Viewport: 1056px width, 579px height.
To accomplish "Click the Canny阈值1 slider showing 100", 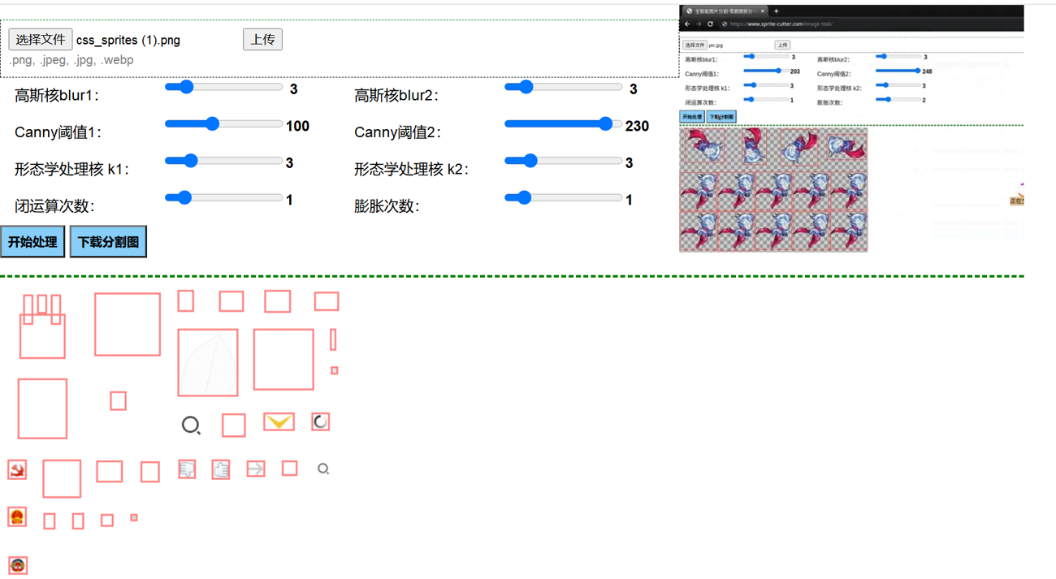I will click(x=212, y=124).
